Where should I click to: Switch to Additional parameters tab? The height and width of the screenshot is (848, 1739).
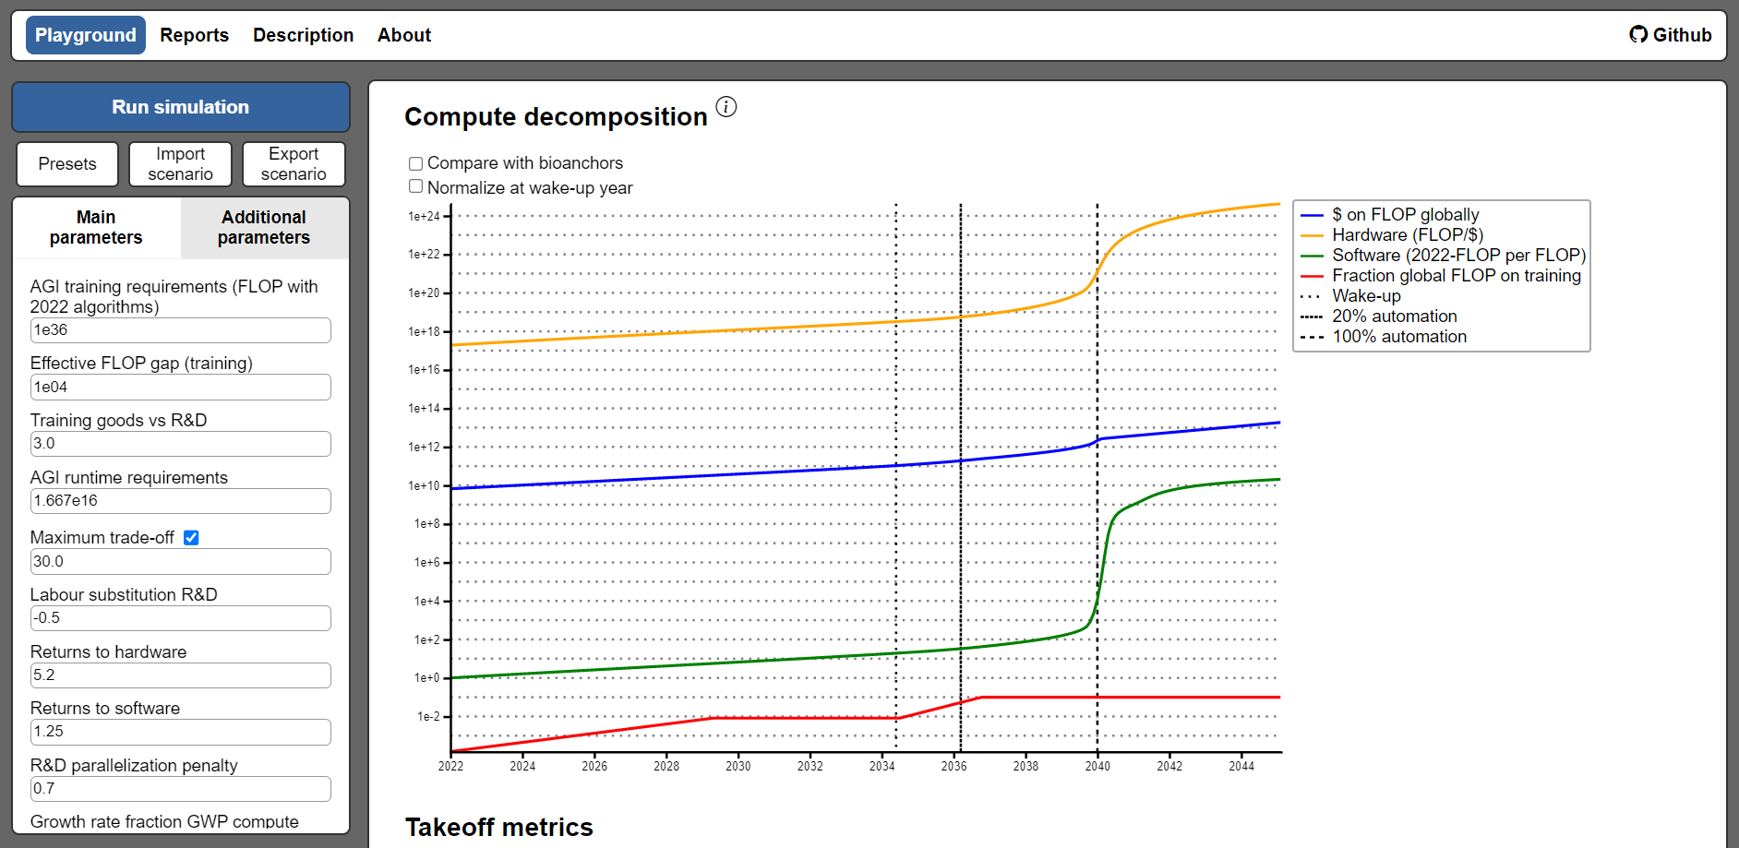(x=264, y=228)
